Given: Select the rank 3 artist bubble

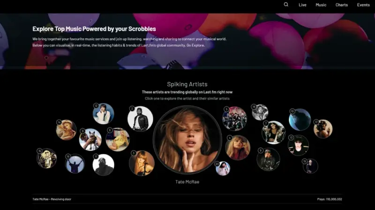Looking at the screenshot, I should point(142,163).
